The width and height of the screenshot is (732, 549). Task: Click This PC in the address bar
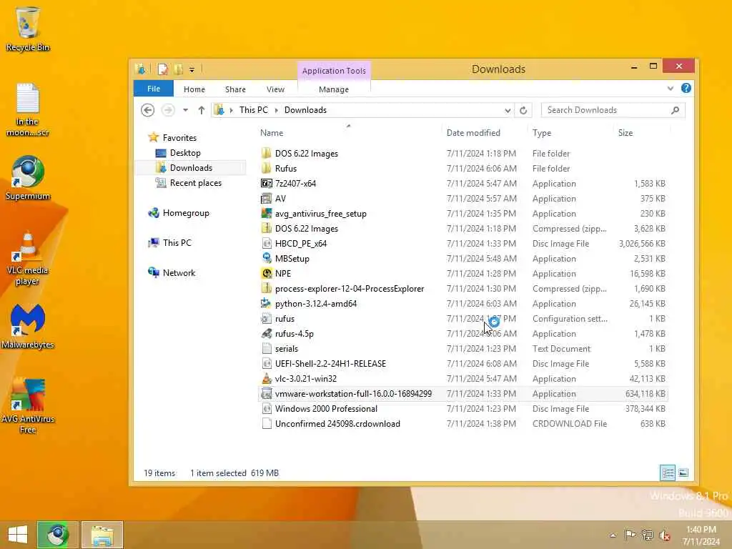click(x=254, y=110)
